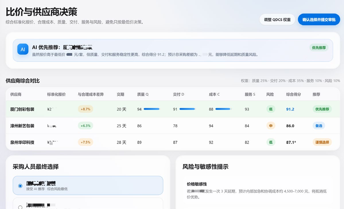Click the 成本 C progress bar for 厦门创彩包装

click(223, 109)
